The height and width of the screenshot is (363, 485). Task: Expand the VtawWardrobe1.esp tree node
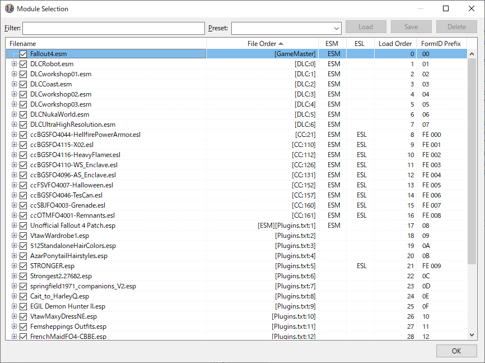click(x=14, y=236)
